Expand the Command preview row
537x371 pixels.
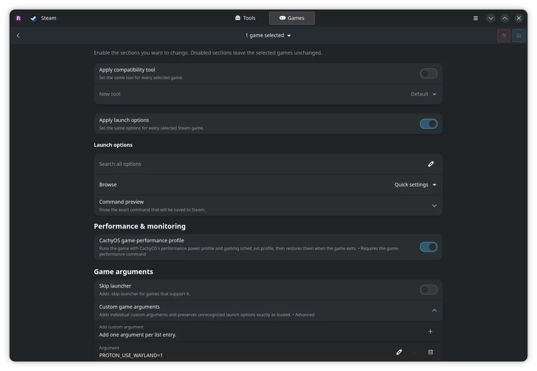click(x=268, y=206)
